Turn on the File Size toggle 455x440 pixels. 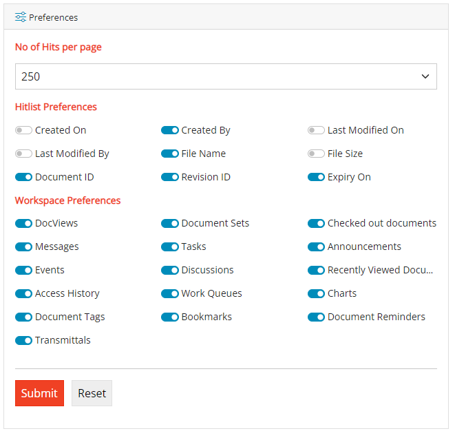coord(316,154)
